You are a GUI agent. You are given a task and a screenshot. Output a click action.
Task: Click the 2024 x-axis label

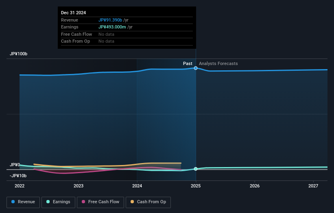137,186
